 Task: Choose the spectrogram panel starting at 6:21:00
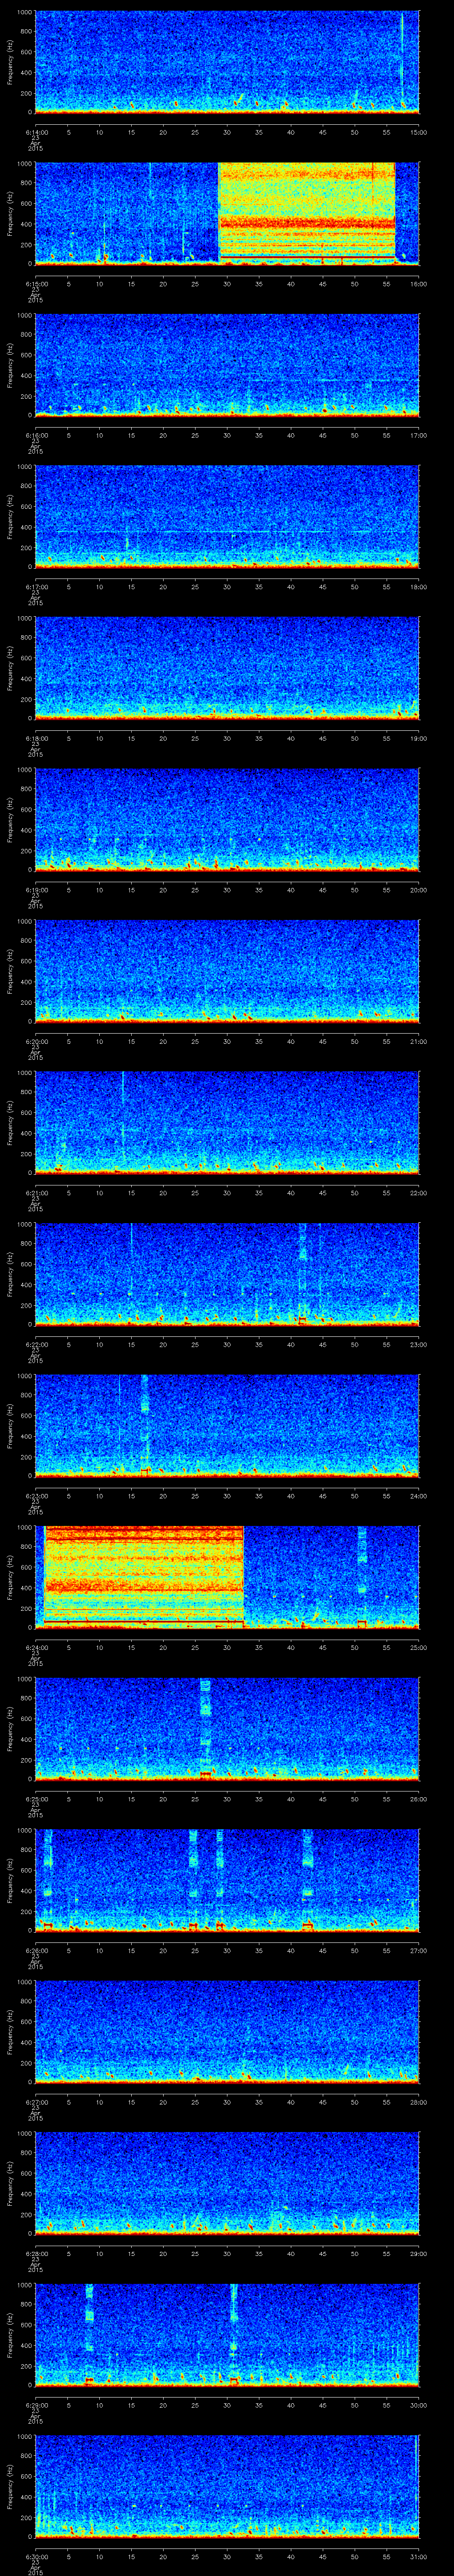[x=227, y=1122]
